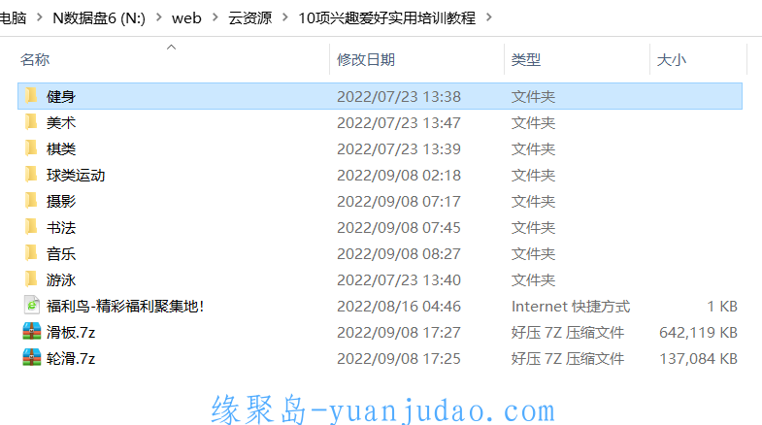The image size is (762, 425).
Task: Expand the chevron after web in path
Action: coord(215,17)
